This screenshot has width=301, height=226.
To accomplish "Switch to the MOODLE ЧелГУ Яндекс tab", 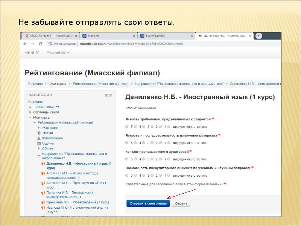I will (49, 36).
